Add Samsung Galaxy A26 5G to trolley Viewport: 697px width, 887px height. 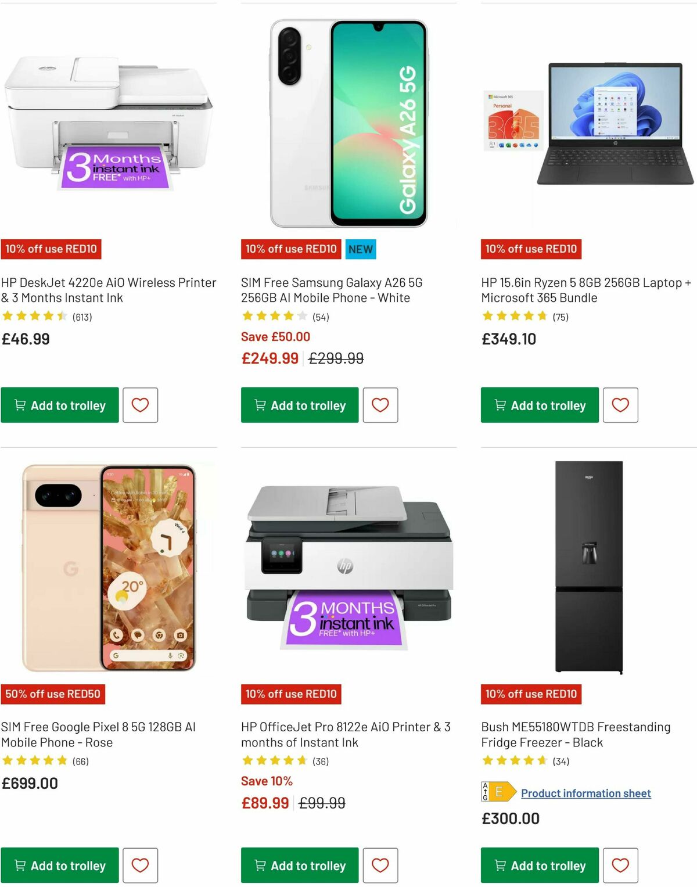300,405
